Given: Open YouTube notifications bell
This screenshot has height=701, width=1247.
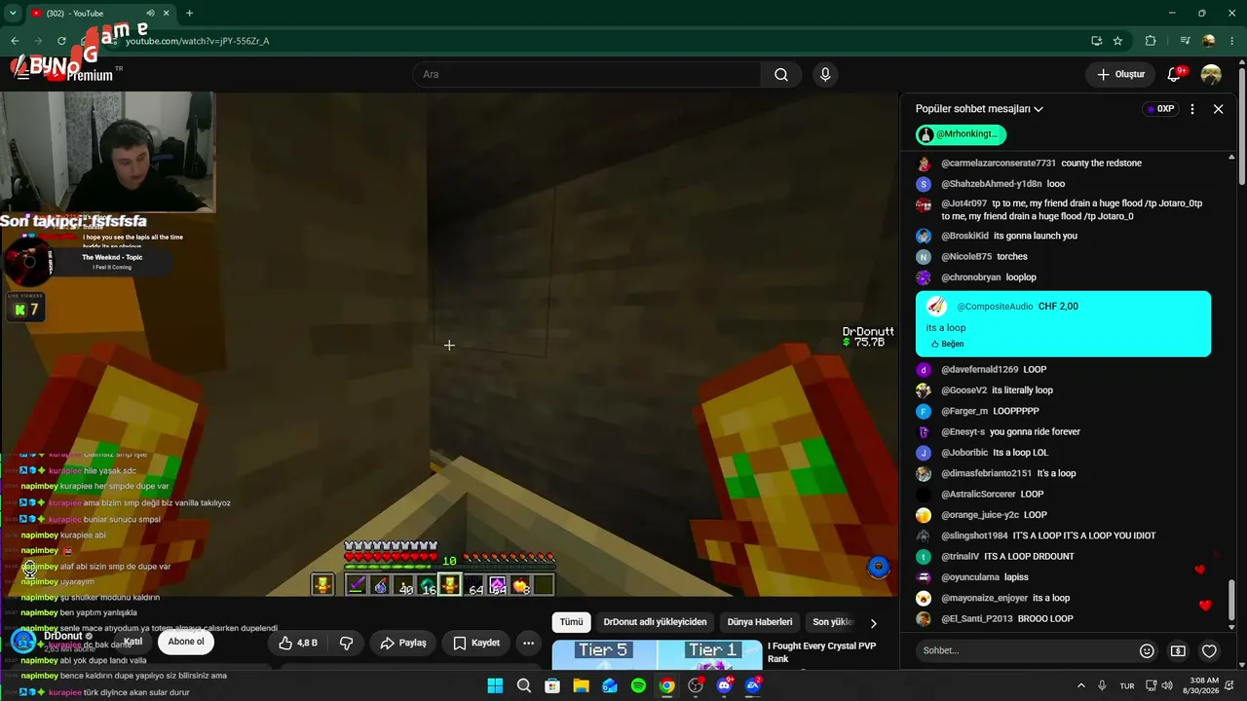Looking at the screenshot, I should click(x=1174, y=75).
